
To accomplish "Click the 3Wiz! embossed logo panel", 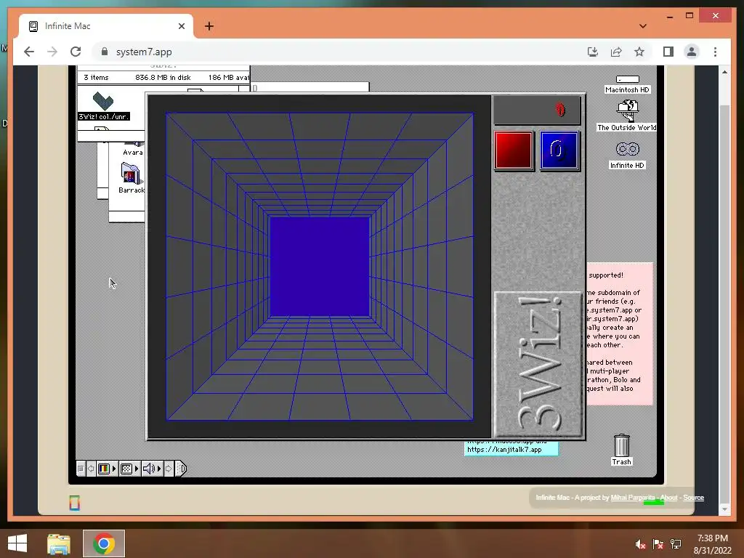I will (x=538, y=364).
